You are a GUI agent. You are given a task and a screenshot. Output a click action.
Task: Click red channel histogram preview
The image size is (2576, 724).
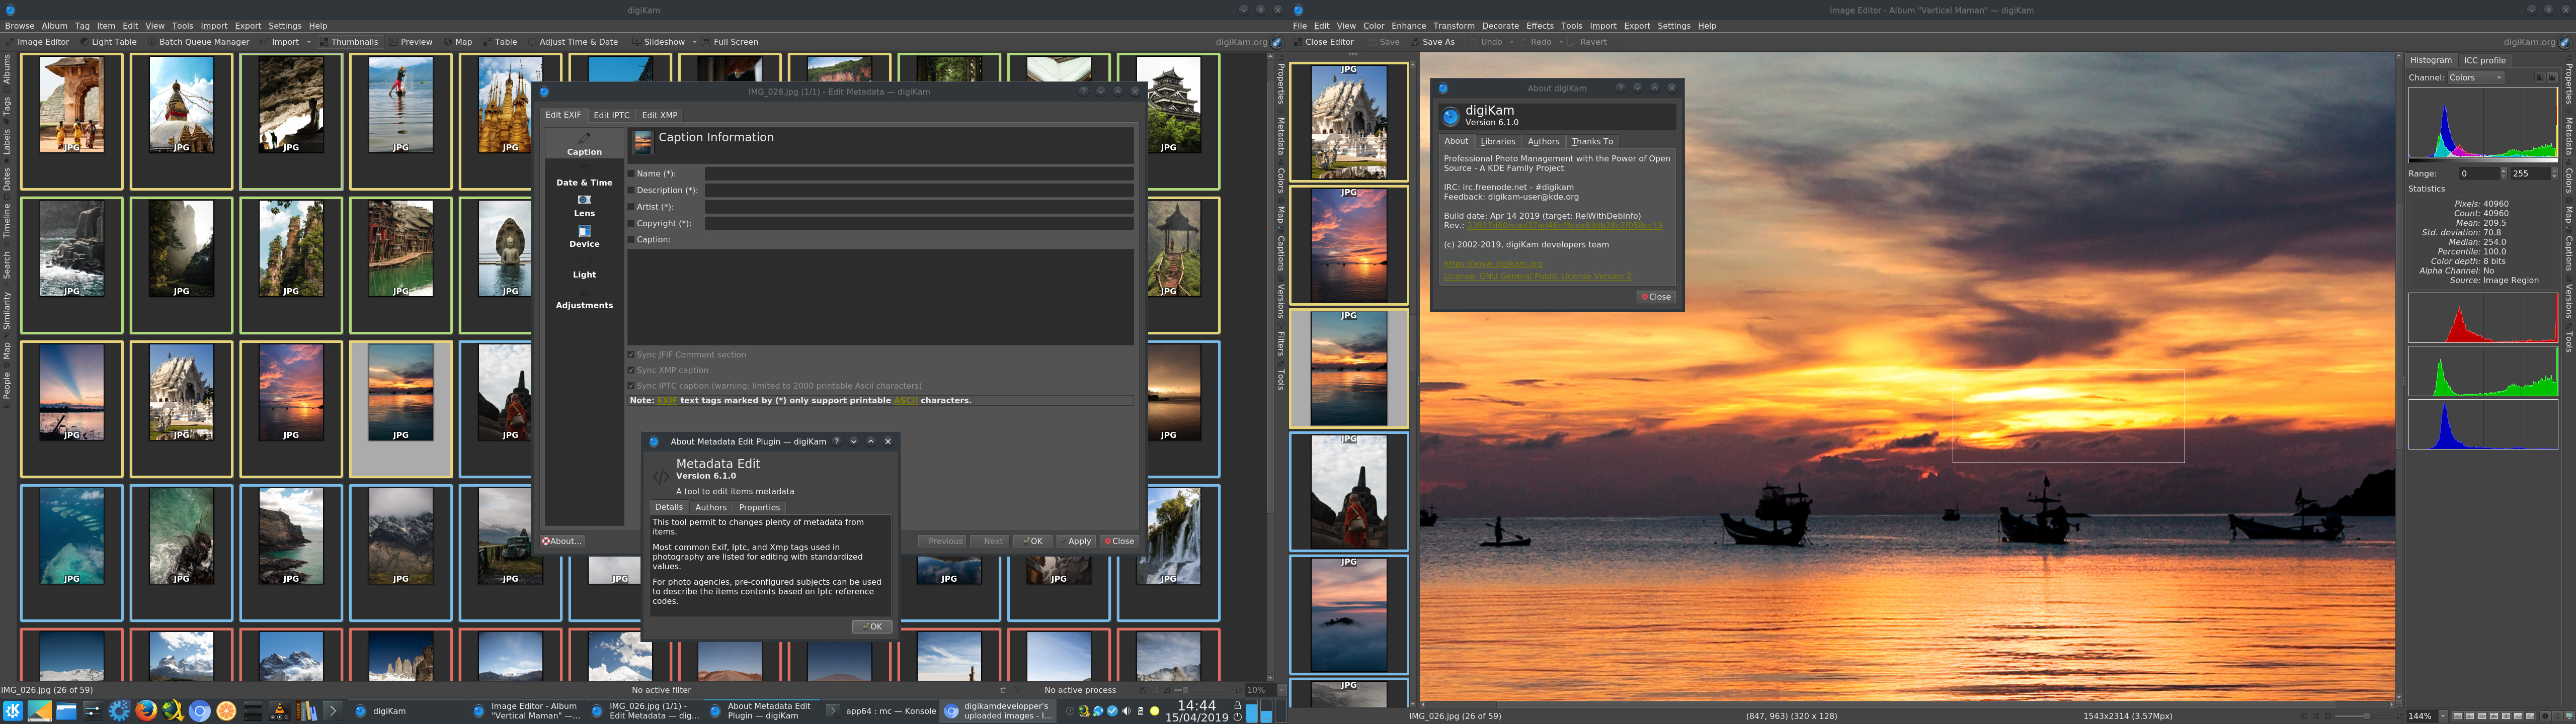pyautogui.click(x=2482, y=318)
